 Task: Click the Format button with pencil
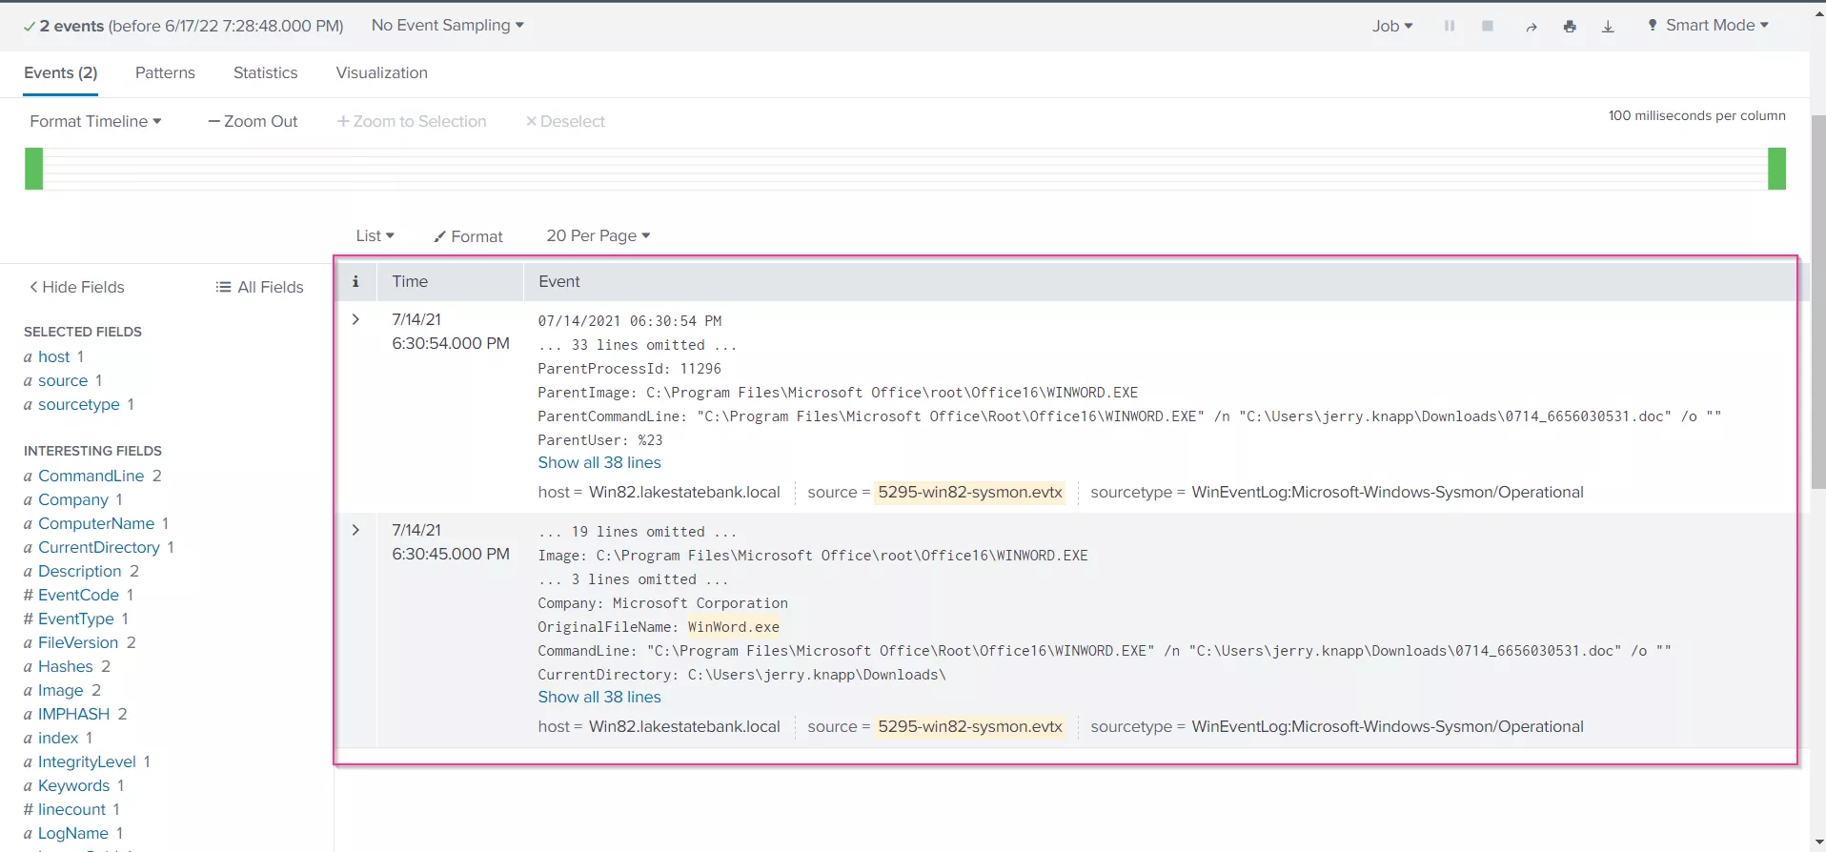click(x=468, y=236)
